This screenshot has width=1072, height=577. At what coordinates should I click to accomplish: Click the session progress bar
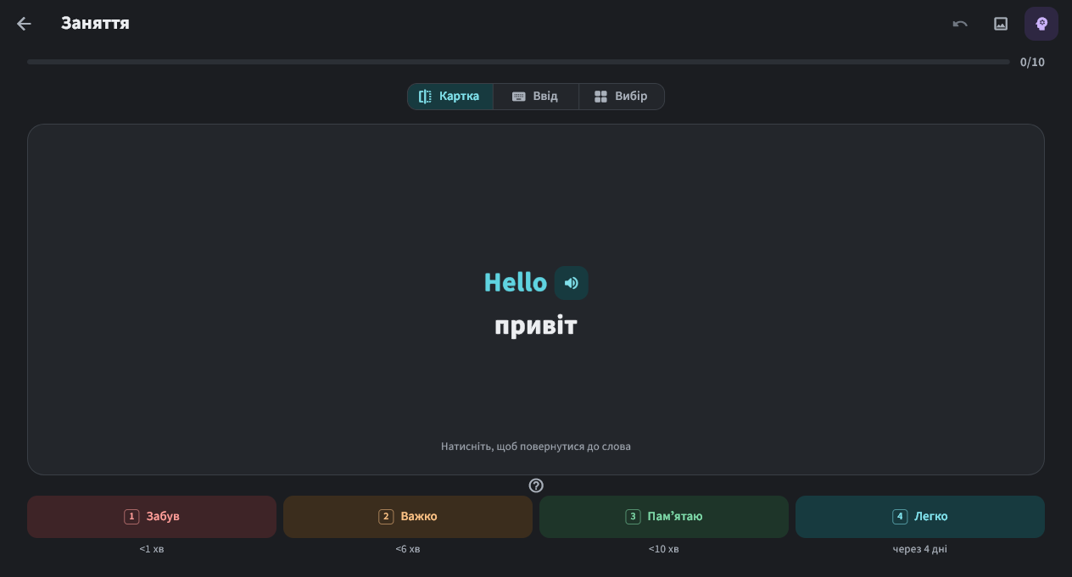tap(518, 62)
